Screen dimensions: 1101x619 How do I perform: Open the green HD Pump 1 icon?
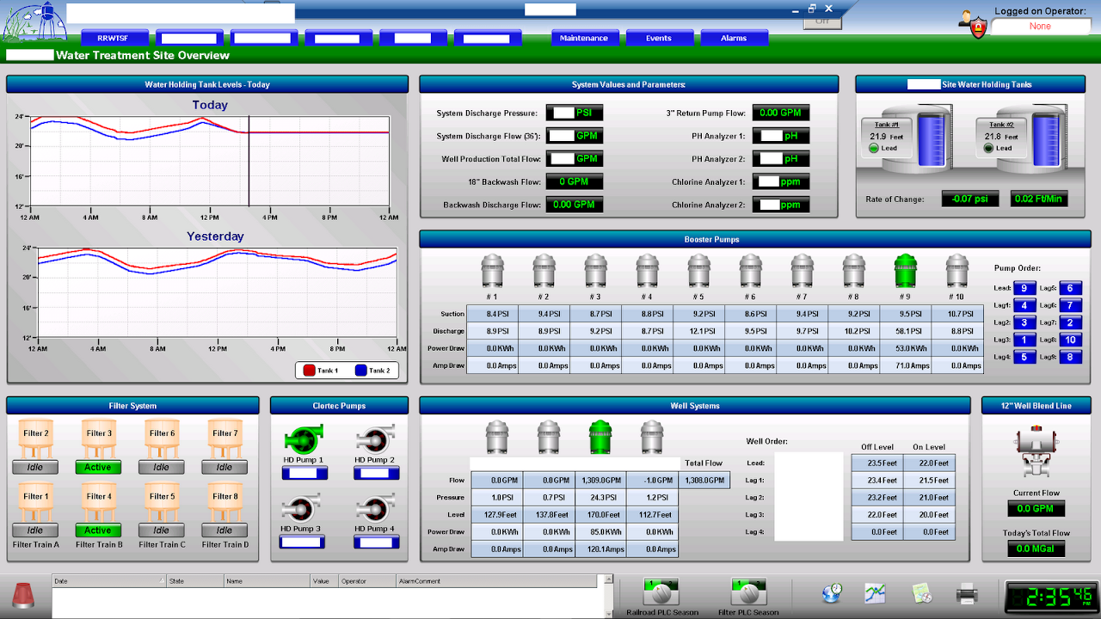(x=302, y=440)
